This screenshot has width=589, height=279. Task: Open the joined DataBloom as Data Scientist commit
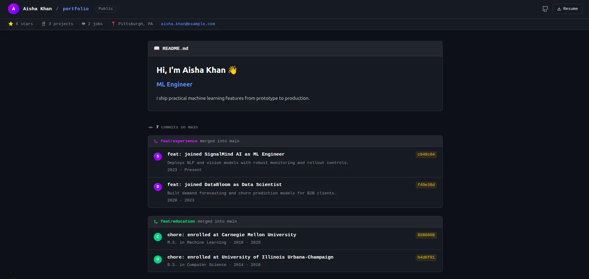[x=224, y=185]
